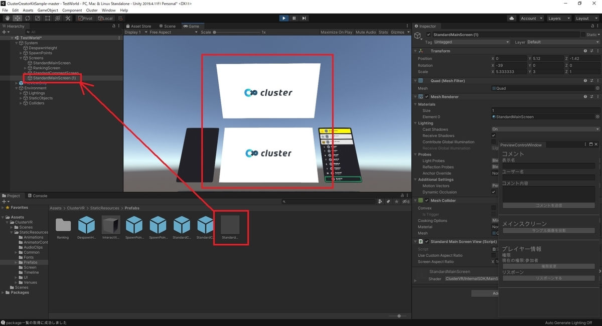Open the Layout dropdown
The width and height of the screenshot is (602, 326).
[x=586, y=19]
